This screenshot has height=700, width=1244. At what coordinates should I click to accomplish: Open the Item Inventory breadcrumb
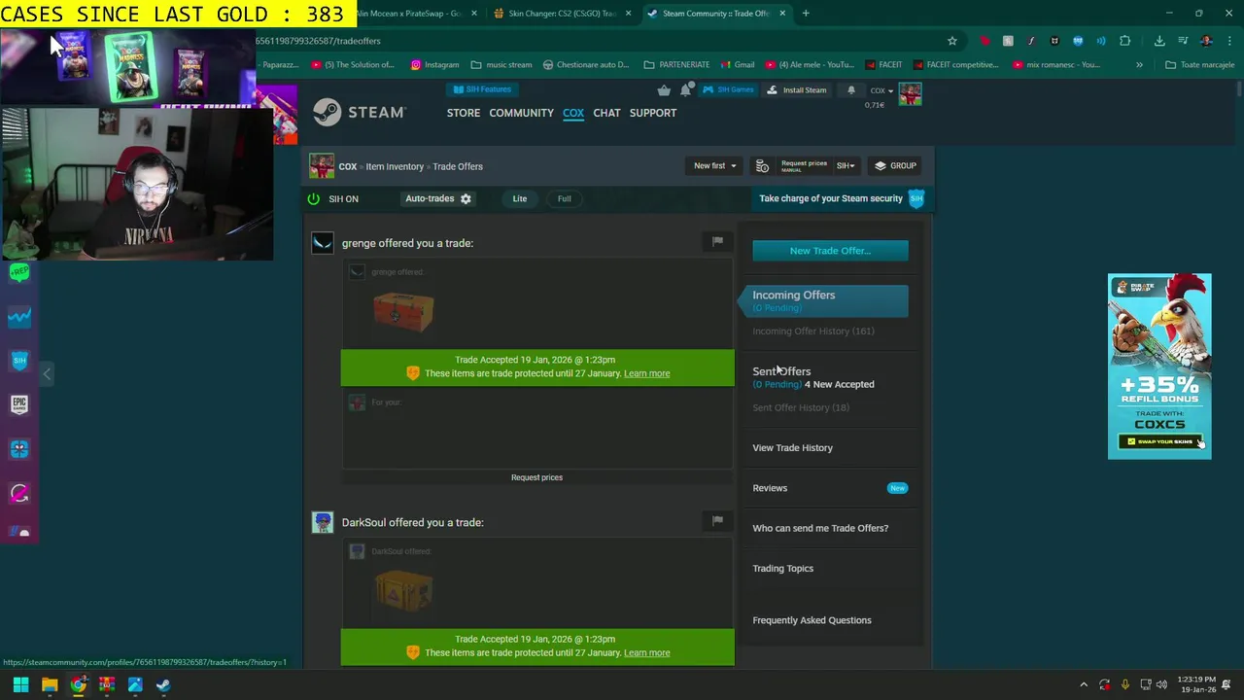[395, 166]
